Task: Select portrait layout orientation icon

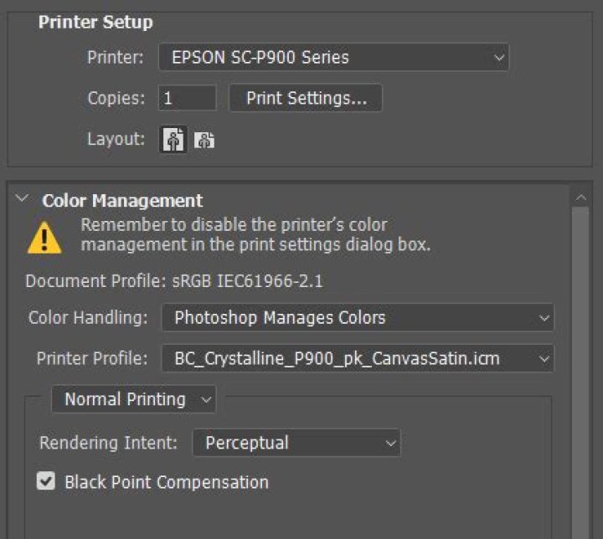Action: tap(173, 140)
